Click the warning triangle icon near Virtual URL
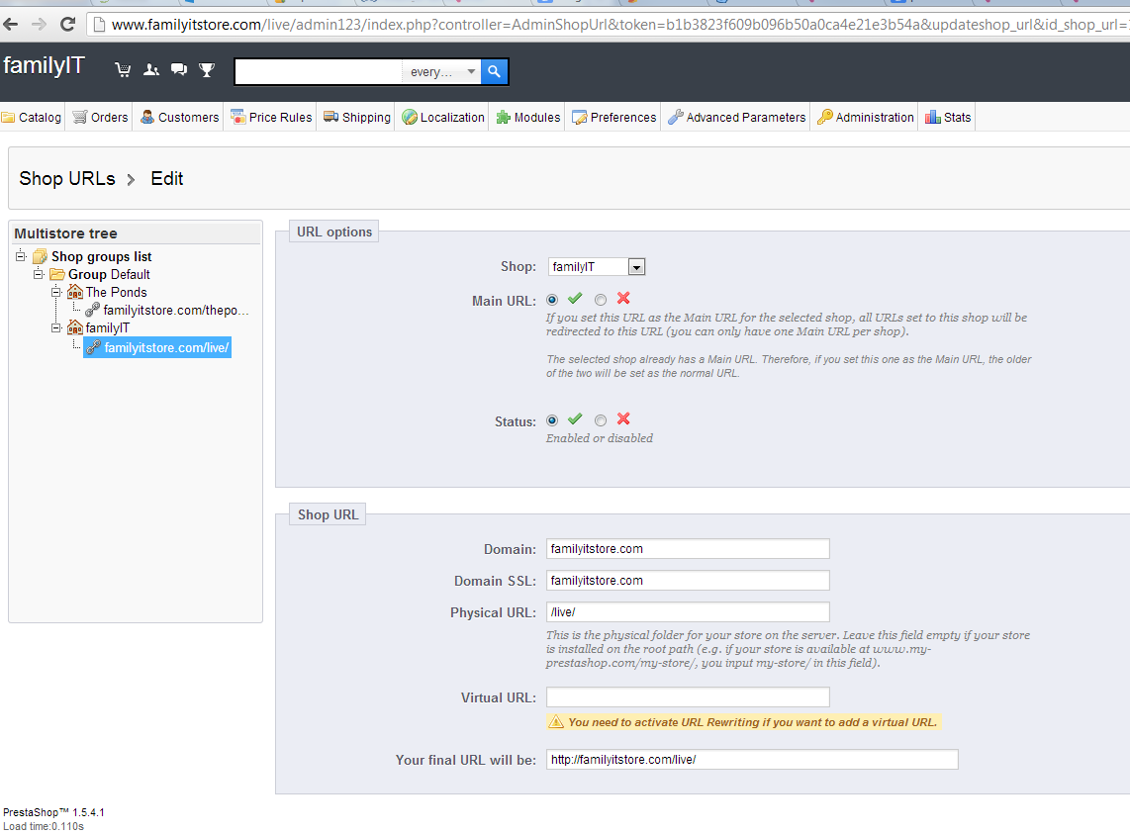Image resolution: width=1130 pixels, height=835 pixels. [556, 722]
